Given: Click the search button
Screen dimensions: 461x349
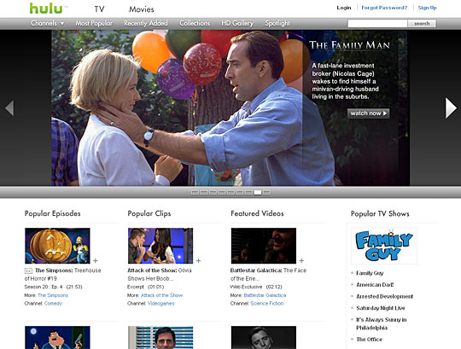Looking at the screenshot, I should click(422, 24).
